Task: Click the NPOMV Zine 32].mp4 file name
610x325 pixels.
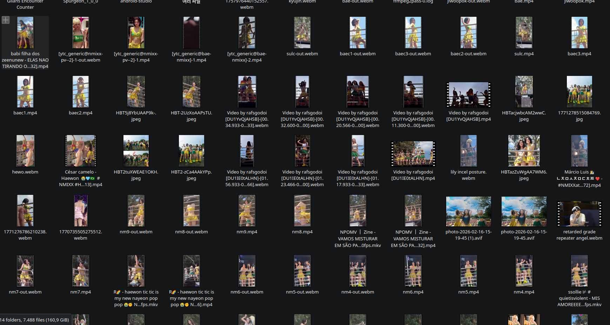Action: pos(413,239)
